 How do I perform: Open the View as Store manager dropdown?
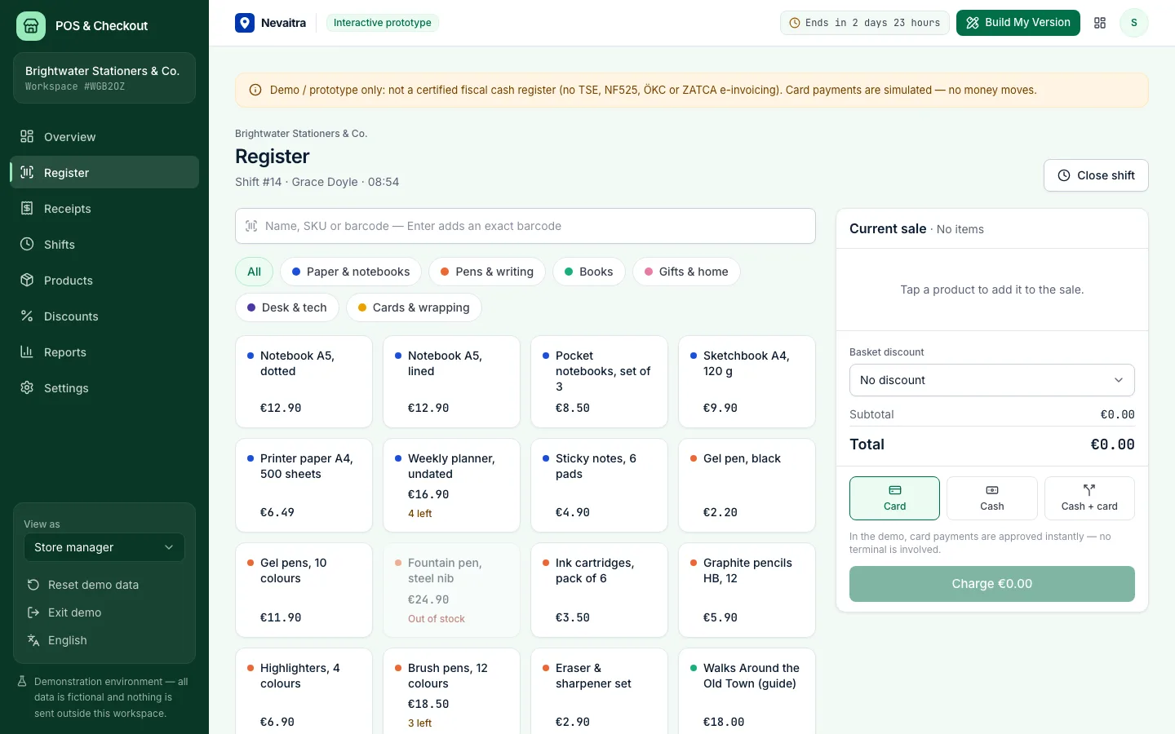pos(104,547)
